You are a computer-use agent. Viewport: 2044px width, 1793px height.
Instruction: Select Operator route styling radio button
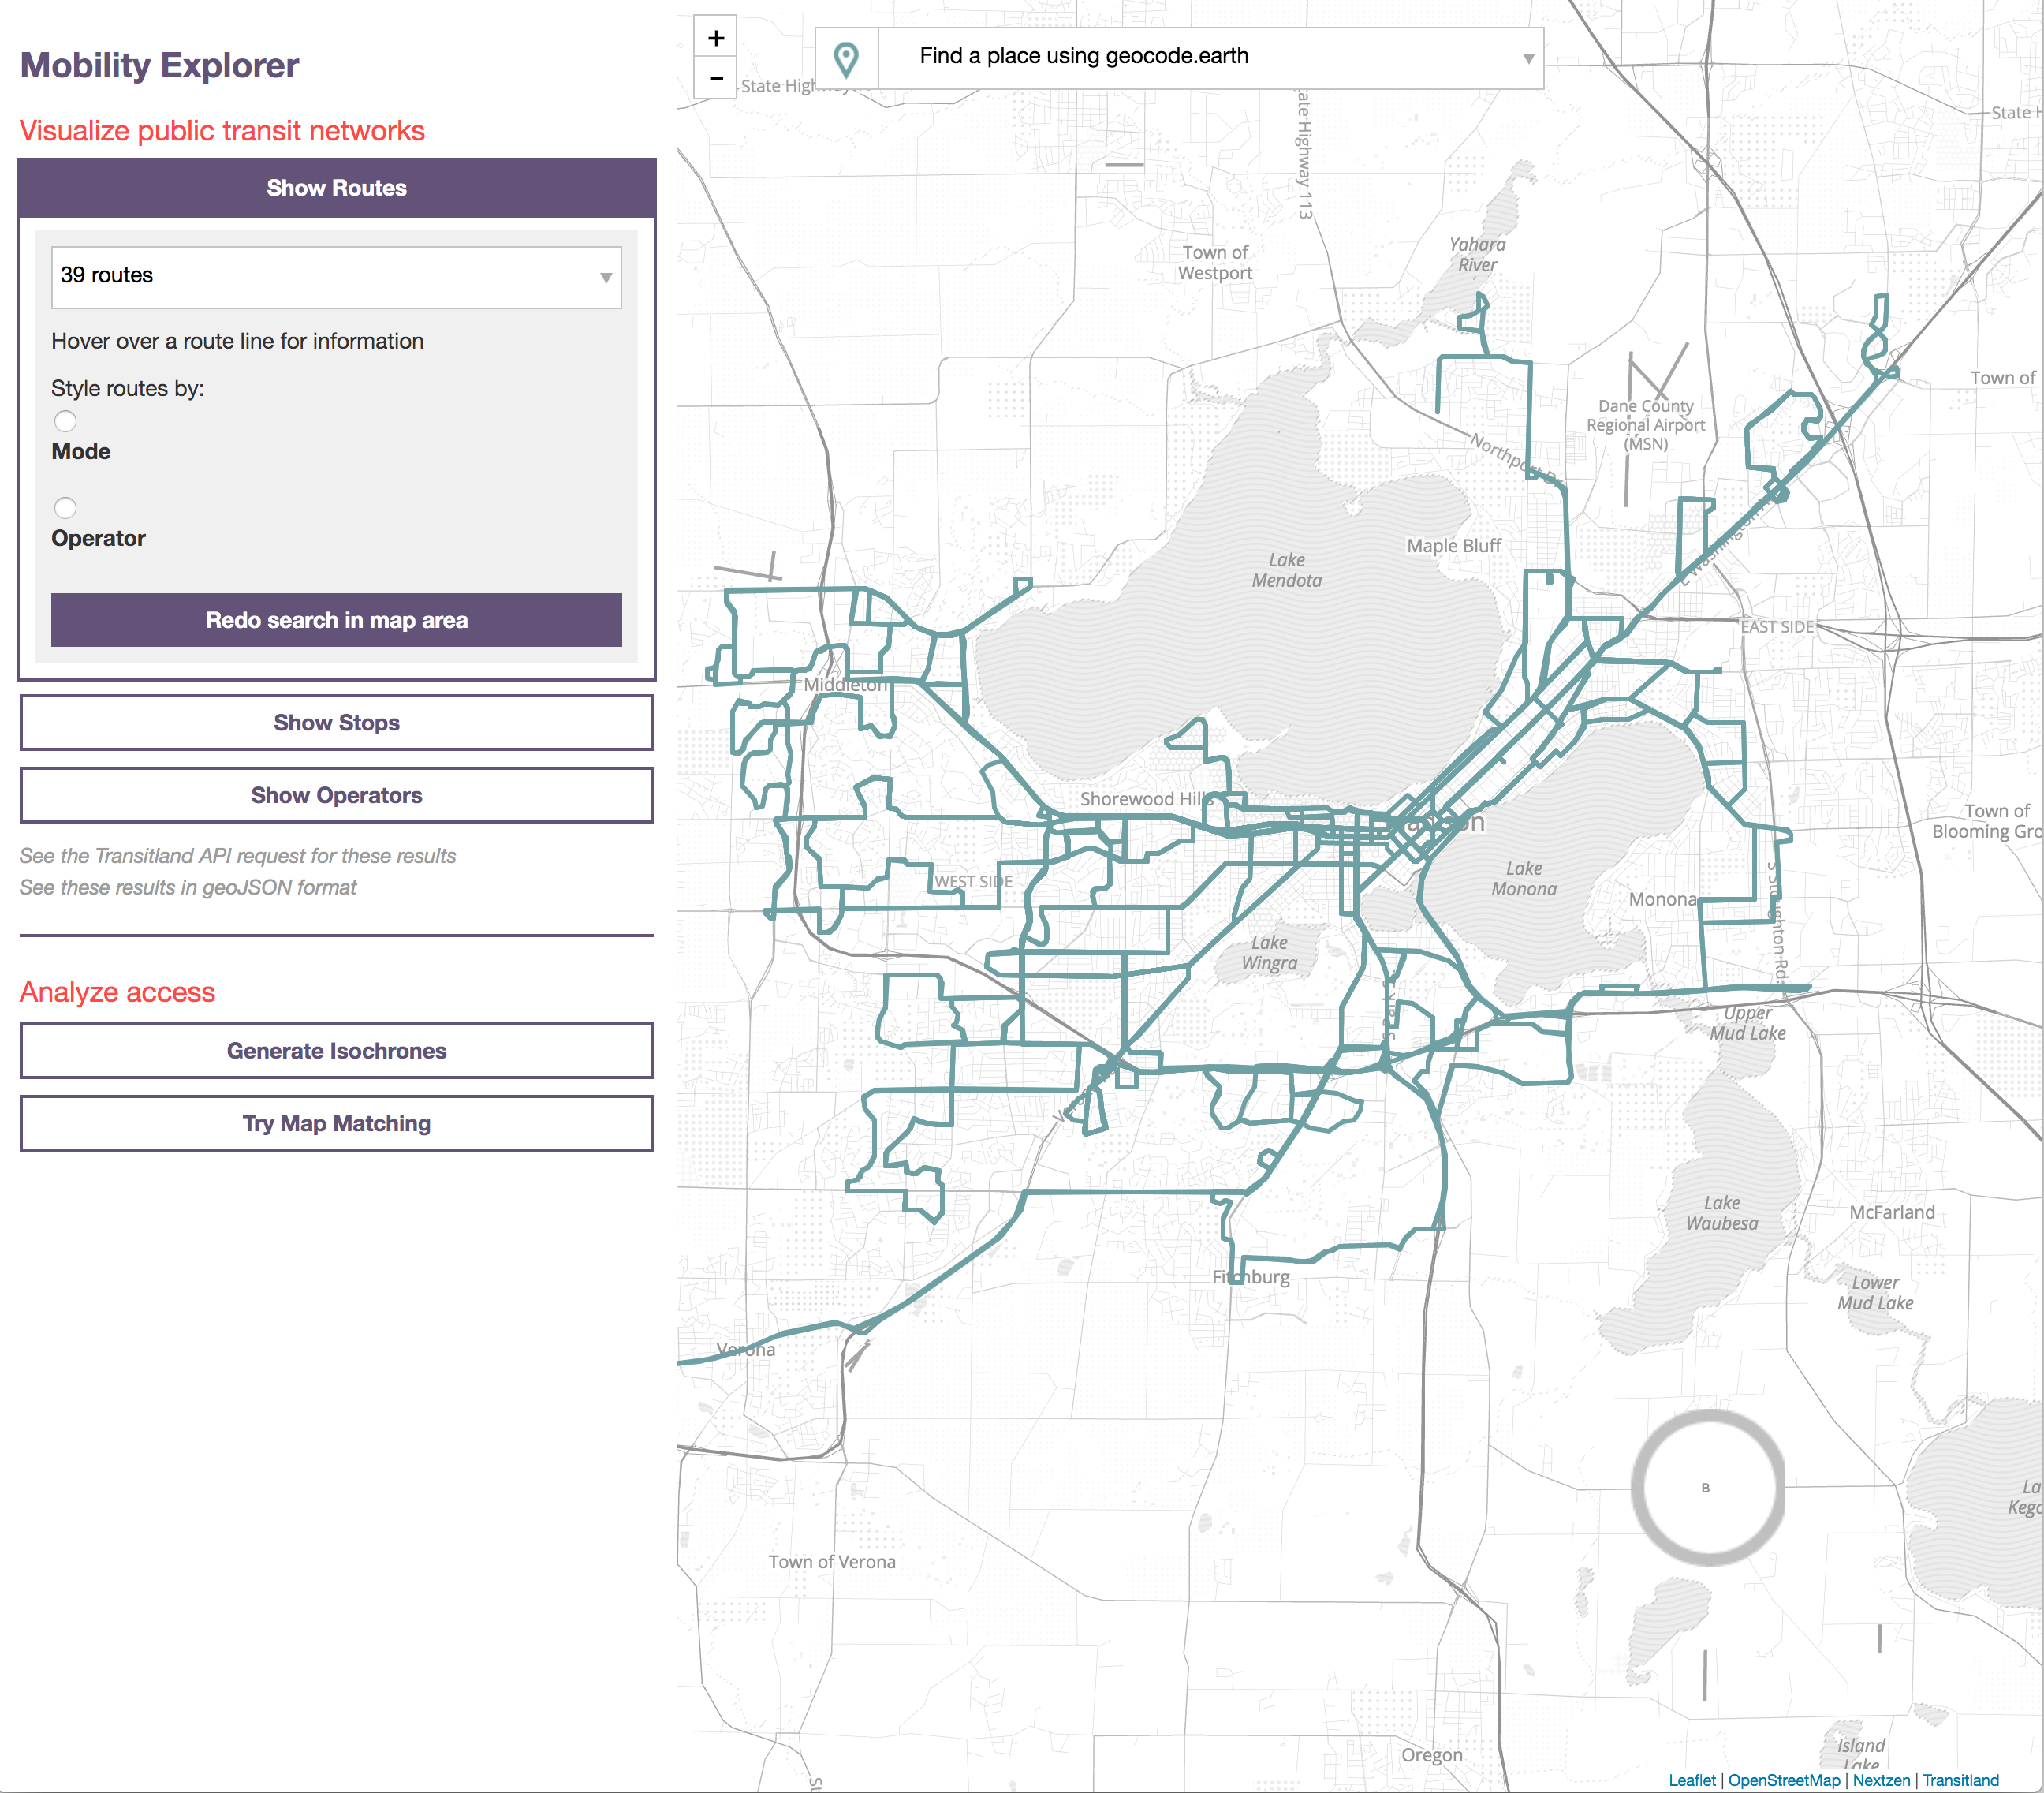[x=65, y=507]
